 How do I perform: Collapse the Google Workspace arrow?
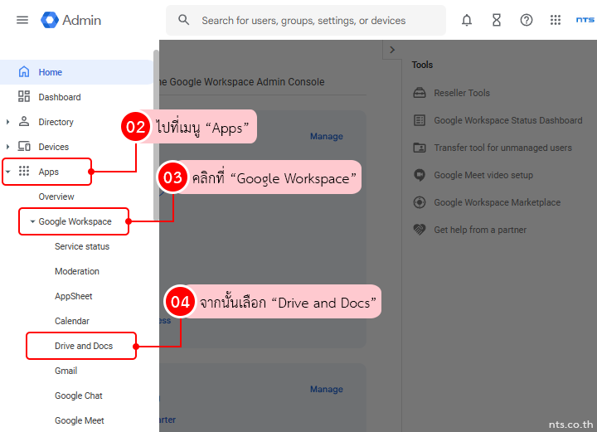pyautogui.click(x=32, y=221)
